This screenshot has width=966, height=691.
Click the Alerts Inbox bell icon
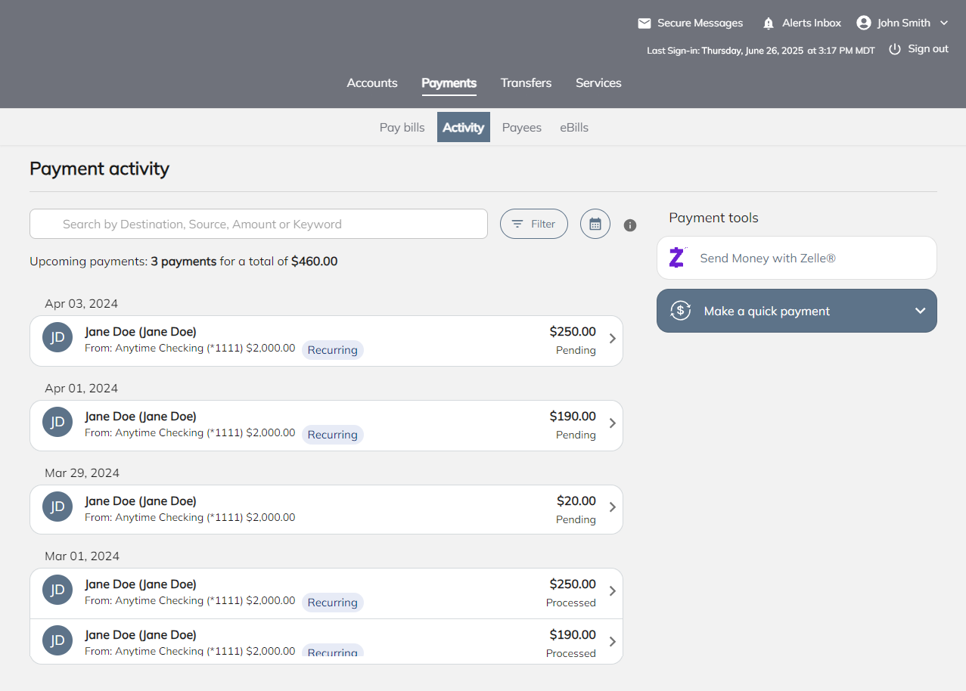click(x=769, y=23)
